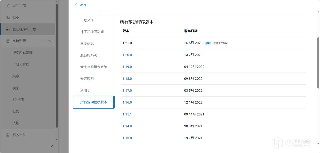The height and width of the screenshot is (153, 320).
Task: Click the blue back chevron next to 返回
Action: pos(76,5)
